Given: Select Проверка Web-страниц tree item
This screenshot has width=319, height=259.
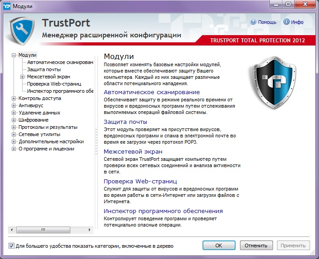Looking at the screenshot, I should coord(54,84).
